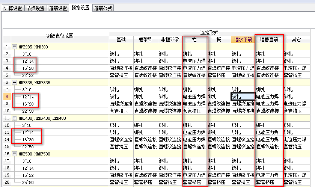Select 电渣压力焊 in row 9 其它 column
The image size is (315, 187).
(x=297, y=104)
